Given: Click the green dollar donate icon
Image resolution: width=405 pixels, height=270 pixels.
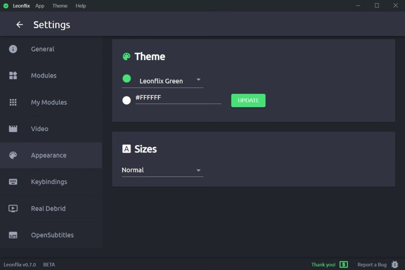Looking at the screenshot, I should pos(343,264).
